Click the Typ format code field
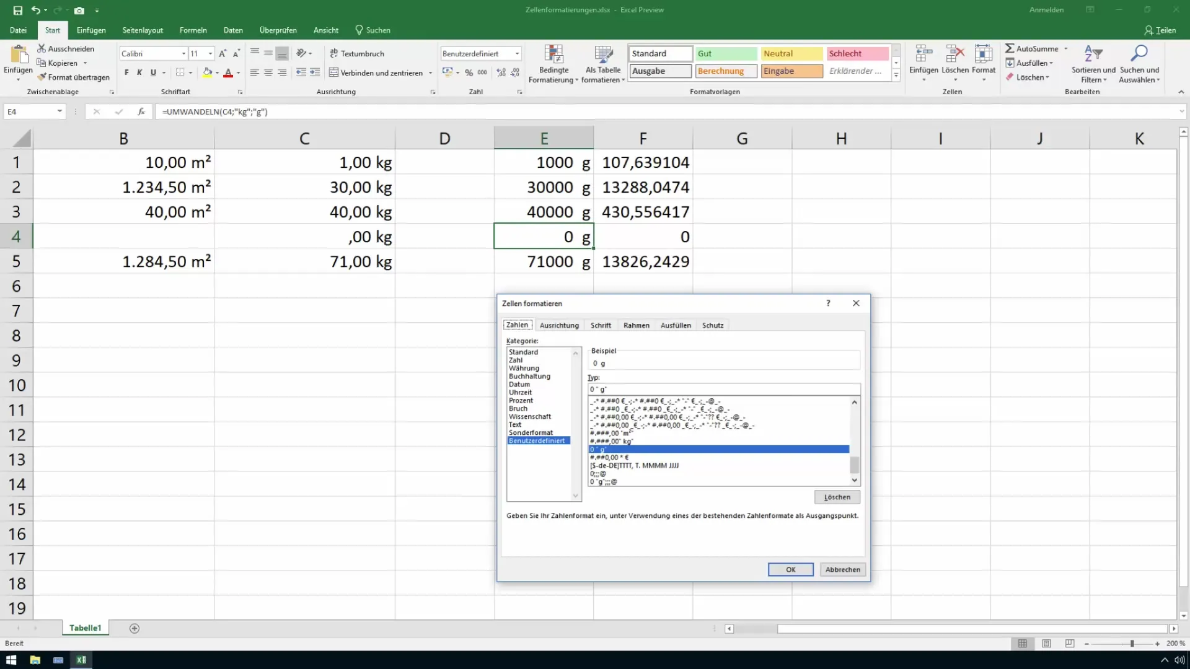The width and height of the screenshot is (1190, 669). [724, 389]
